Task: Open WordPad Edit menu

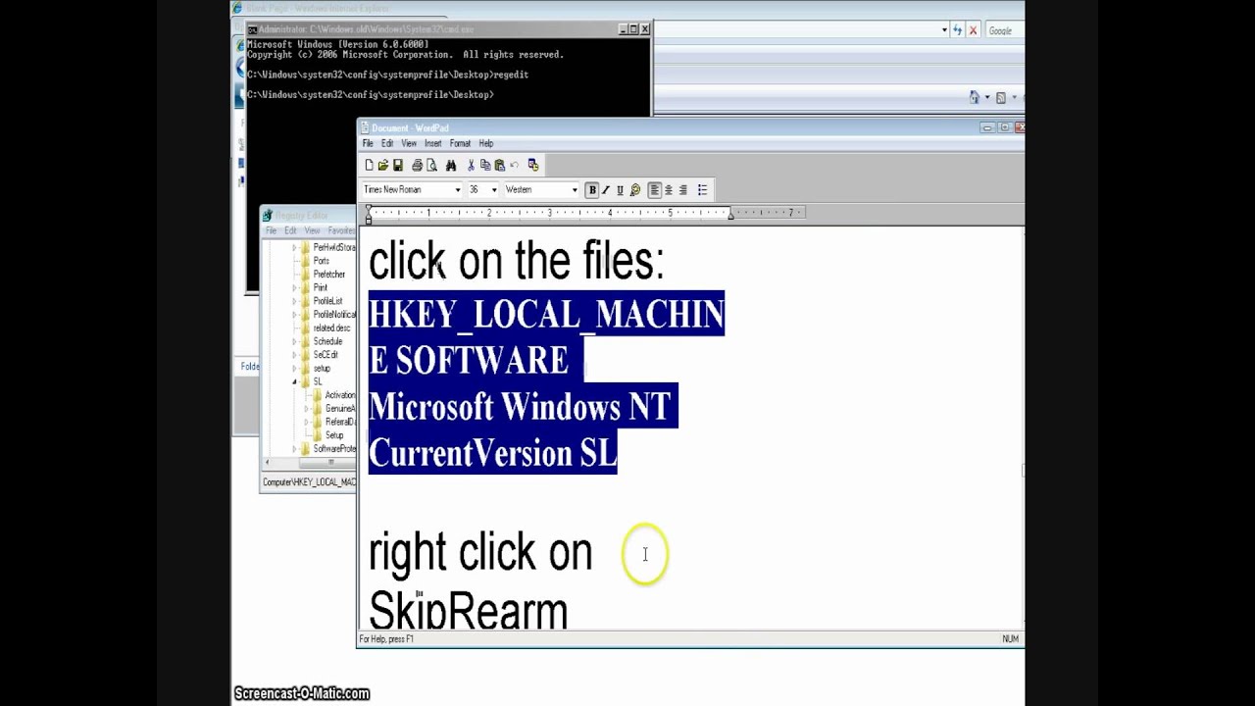Action: coord(387,143)
